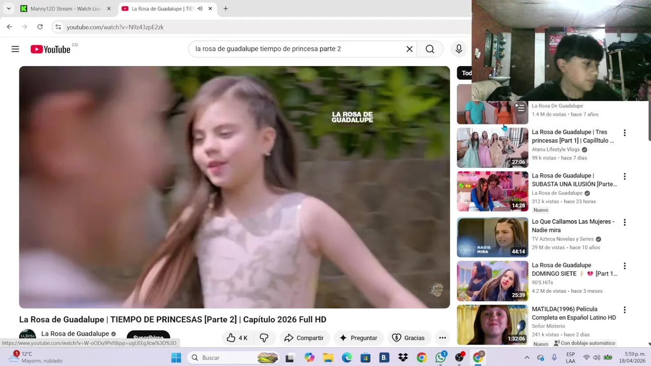
Task: Click the address bar URL
Action: point(115,27)
